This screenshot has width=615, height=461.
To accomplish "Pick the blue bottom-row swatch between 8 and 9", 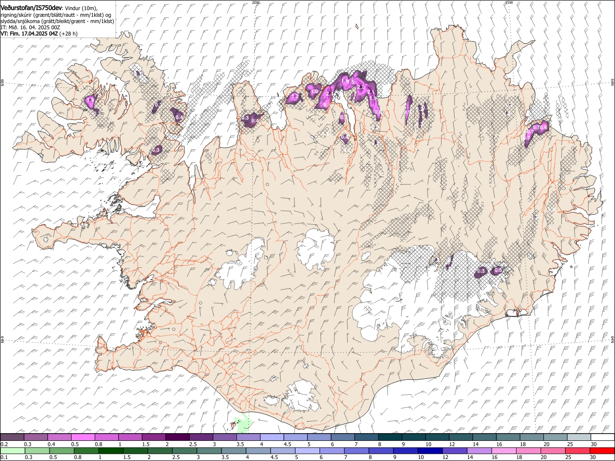I will click(381, 450).
